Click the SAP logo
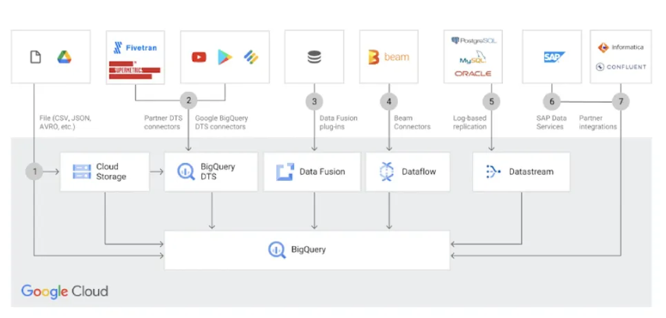The height and width of the screenshot is (318, 666). 554,57
